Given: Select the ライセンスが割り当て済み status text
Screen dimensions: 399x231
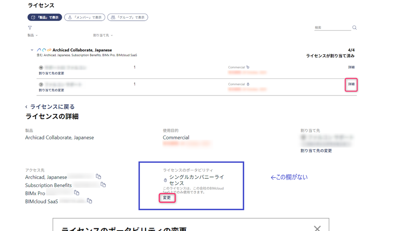Looking at the screenshot, I should point(330,56).
